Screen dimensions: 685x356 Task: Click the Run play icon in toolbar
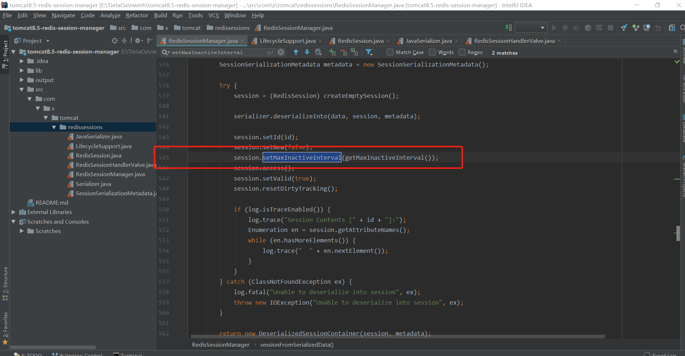coord(554,28)
